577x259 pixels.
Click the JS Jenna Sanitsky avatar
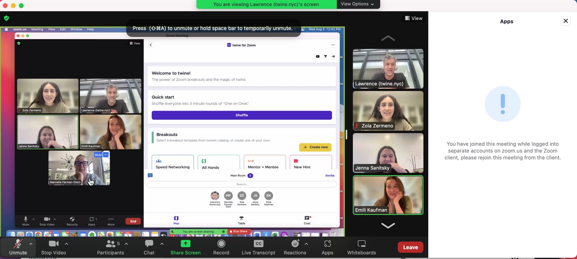[x=255, y=196]
